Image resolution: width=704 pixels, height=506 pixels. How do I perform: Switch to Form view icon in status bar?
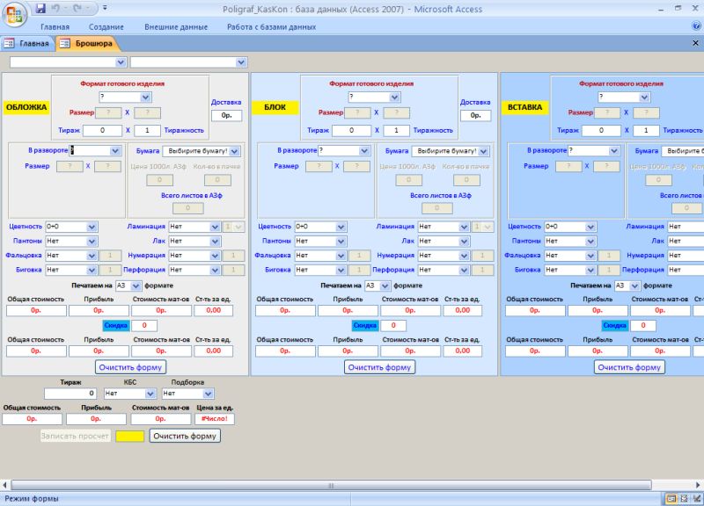[x=671, y=499]
